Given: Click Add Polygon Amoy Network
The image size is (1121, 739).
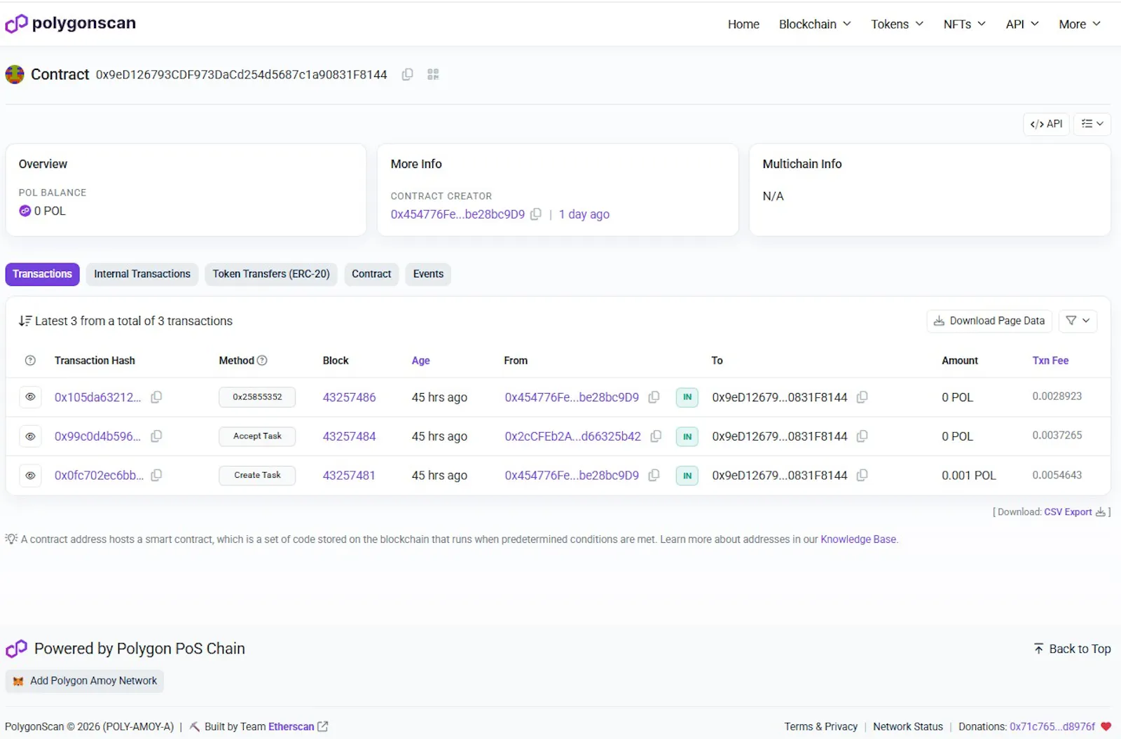Looking at the screenshot, I should [85, 681].
